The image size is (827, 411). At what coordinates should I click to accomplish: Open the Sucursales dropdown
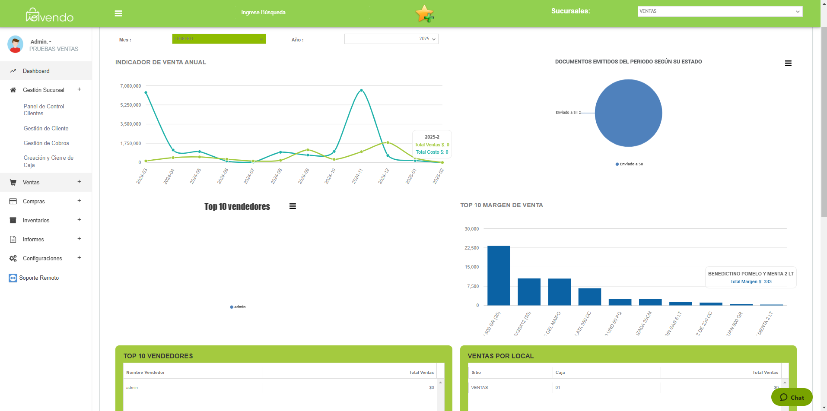point(719,12)
